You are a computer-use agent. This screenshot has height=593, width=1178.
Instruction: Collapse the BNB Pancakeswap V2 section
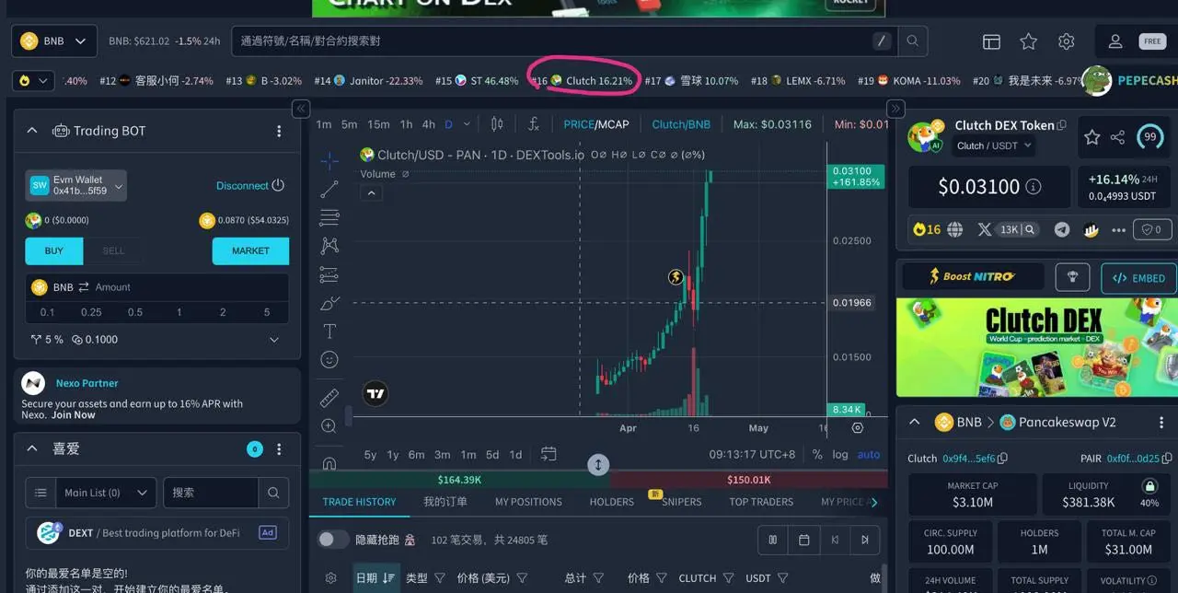915,422
